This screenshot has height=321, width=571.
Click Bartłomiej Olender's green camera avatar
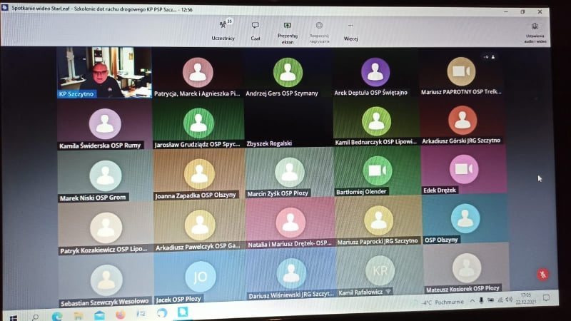[377, 170]
